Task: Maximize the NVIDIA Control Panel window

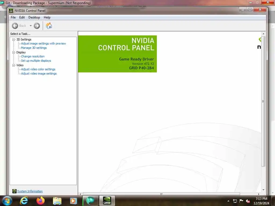Action: pyautogui.click(x=250, y=9)
